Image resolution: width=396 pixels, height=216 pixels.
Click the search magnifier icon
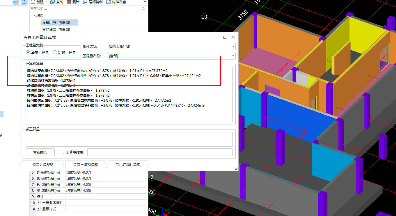(143, 9)
